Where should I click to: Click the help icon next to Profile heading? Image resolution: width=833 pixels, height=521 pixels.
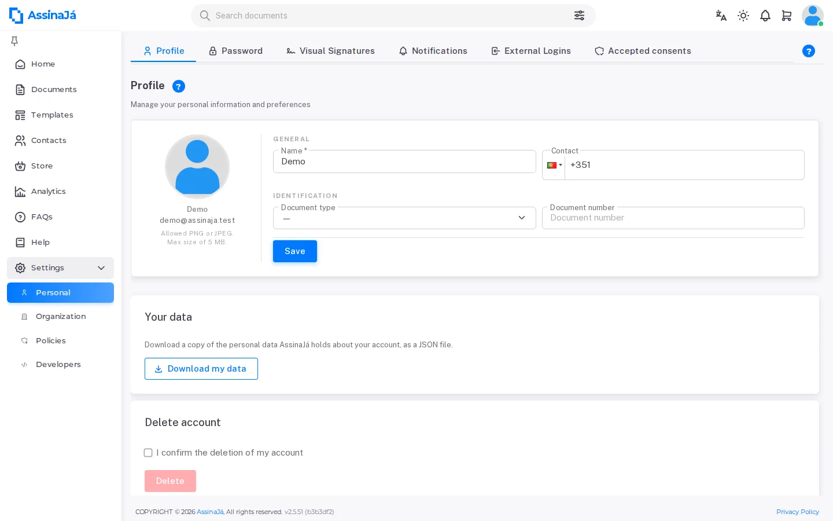pyautogui.click(x=179, y=86)
